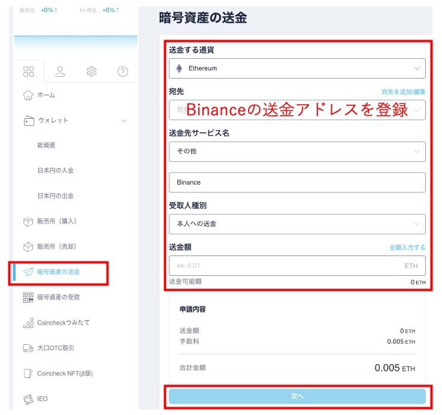Collapse the ウォレット chevron

click(124, 121)
